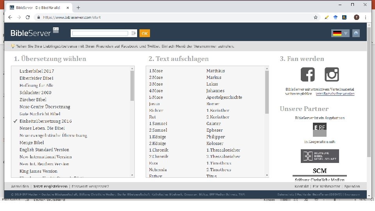Open book Josua
The height and width of the screenshot is (211, 375).
154,104
